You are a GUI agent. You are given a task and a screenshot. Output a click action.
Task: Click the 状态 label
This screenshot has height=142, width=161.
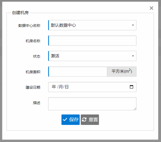pos(37,56)
